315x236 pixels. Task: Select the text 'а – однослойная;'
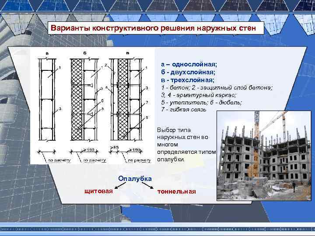tap(189, 64)
